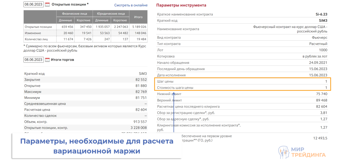The image size is (353, 163).
Task: Open calendar icon beside Открытые позиции date
Action: tap(48, 4)
